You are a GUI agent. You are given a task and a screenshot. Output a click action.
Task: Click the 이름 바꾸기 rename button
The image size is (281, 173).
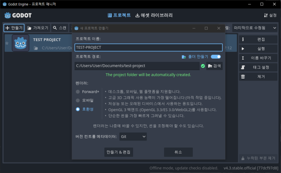[x=258, y=58]
